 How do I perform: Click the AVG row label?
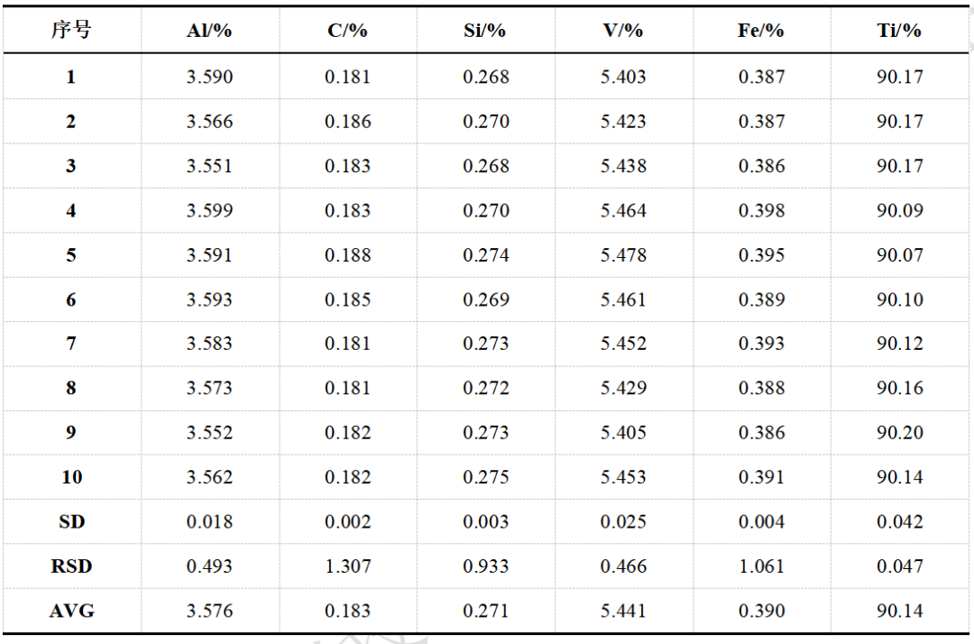(71, 612)
